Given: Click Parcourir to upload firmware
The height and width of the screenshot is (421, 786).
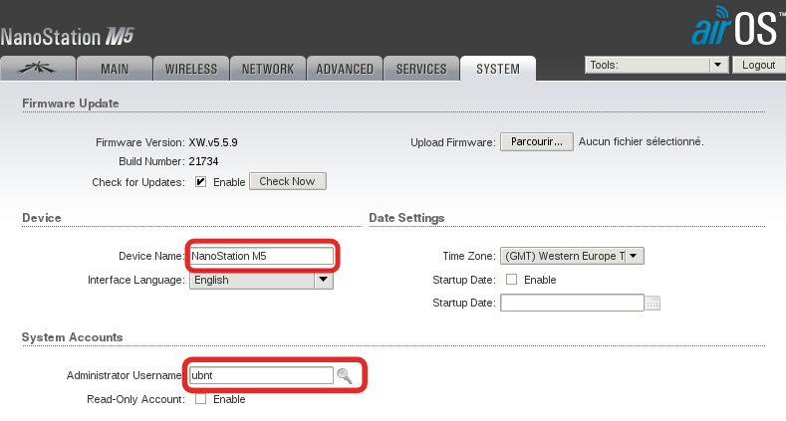Looking at the screenshot, I should [536, 141].
